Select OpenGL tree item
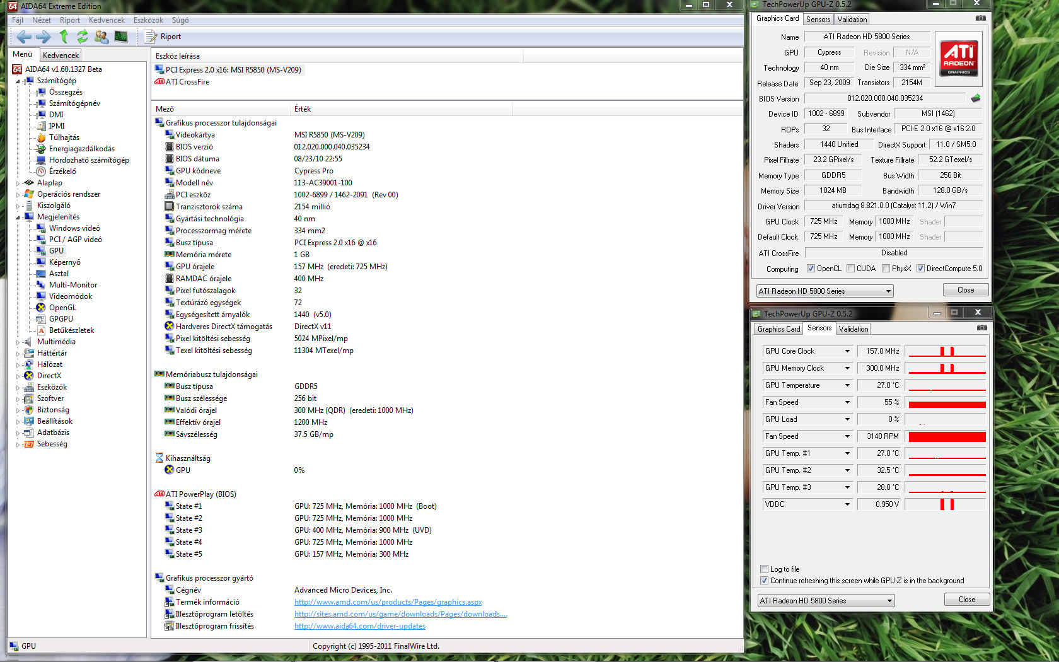This screenshot has height=662, width=1059. pos(62,308)
